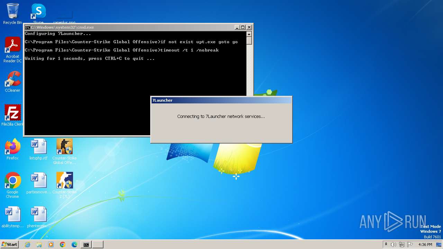Open Chrome from the taskbar

tap(63, 245)
